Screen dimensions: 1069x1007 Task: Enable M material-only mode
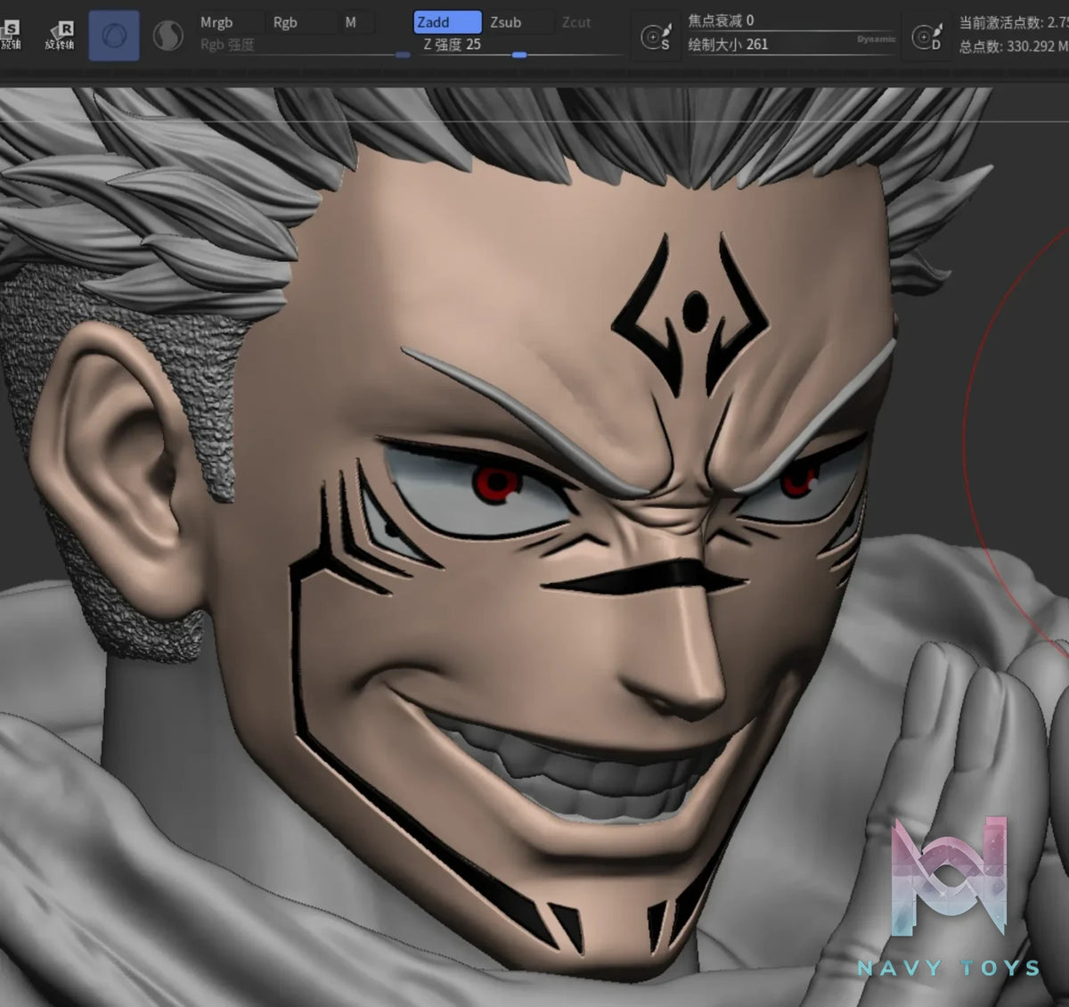point(356,22)
